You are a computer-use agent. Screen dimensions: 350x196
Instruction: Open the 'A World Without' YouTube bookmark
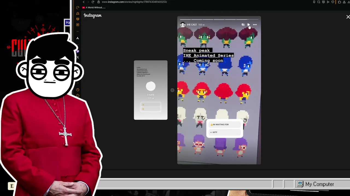94,8
